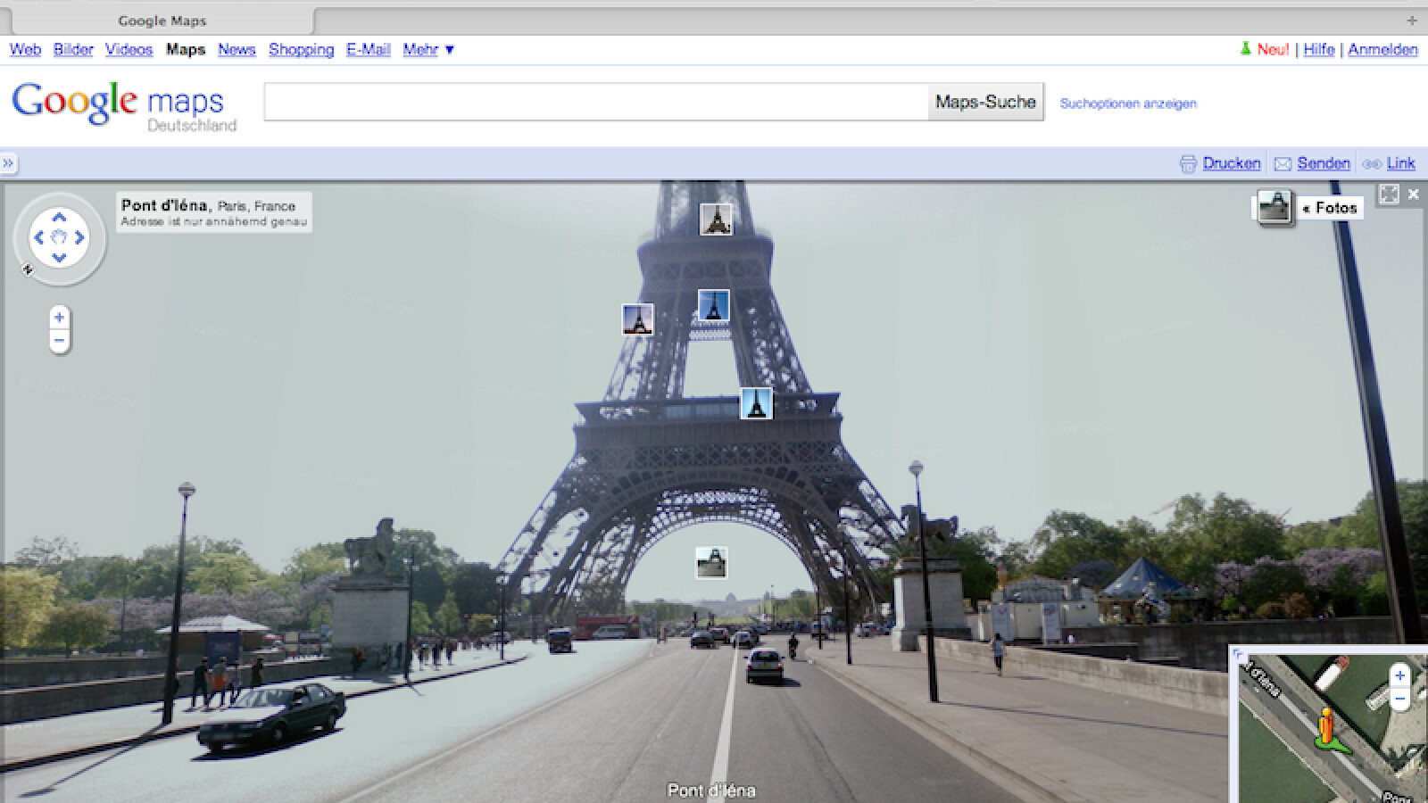The width and height of the screenshot is (1428, 803).
Task: Zoom out with the Street View minus button
Action: click(x=59, y=341)
